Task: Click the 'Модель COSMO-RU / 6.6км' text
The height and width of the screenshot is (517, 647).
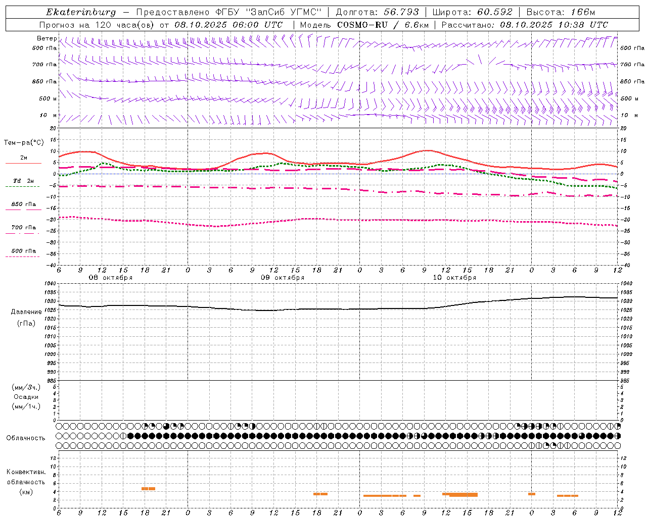Action: pyautogui.click(x=364, y=25)
